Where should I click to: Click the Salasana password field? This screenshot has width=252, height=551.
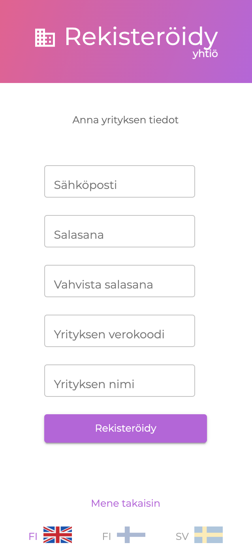coord(120,231)
